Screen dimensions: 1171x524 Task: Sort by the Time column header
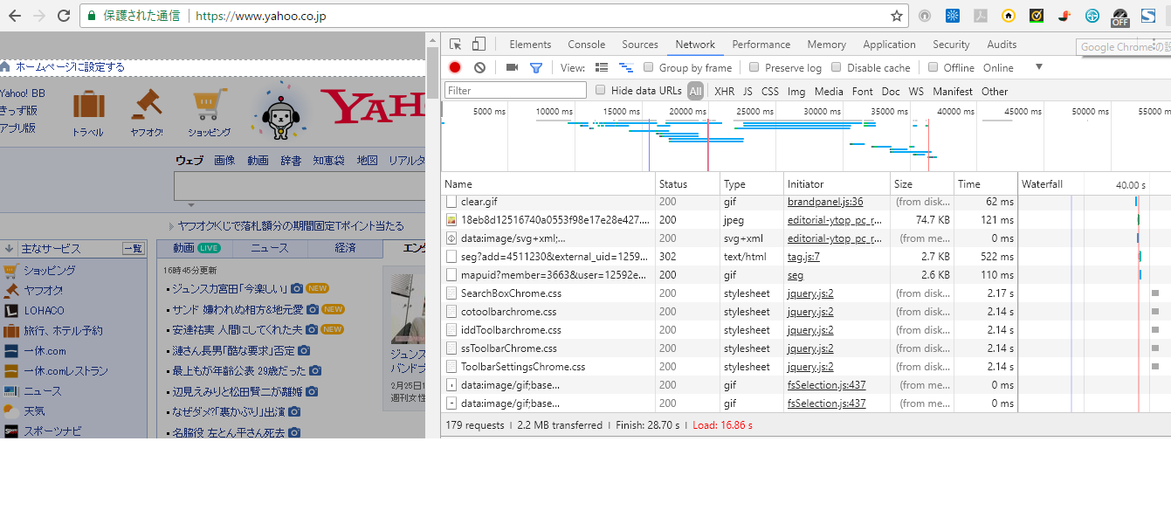[986, 184]
